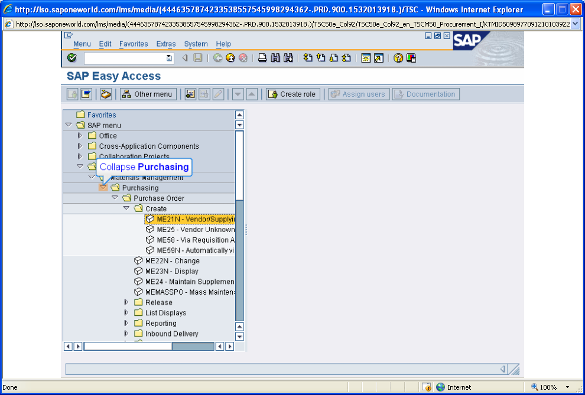
Task: Click the User Menu icon
Action: tap(72, 94)
